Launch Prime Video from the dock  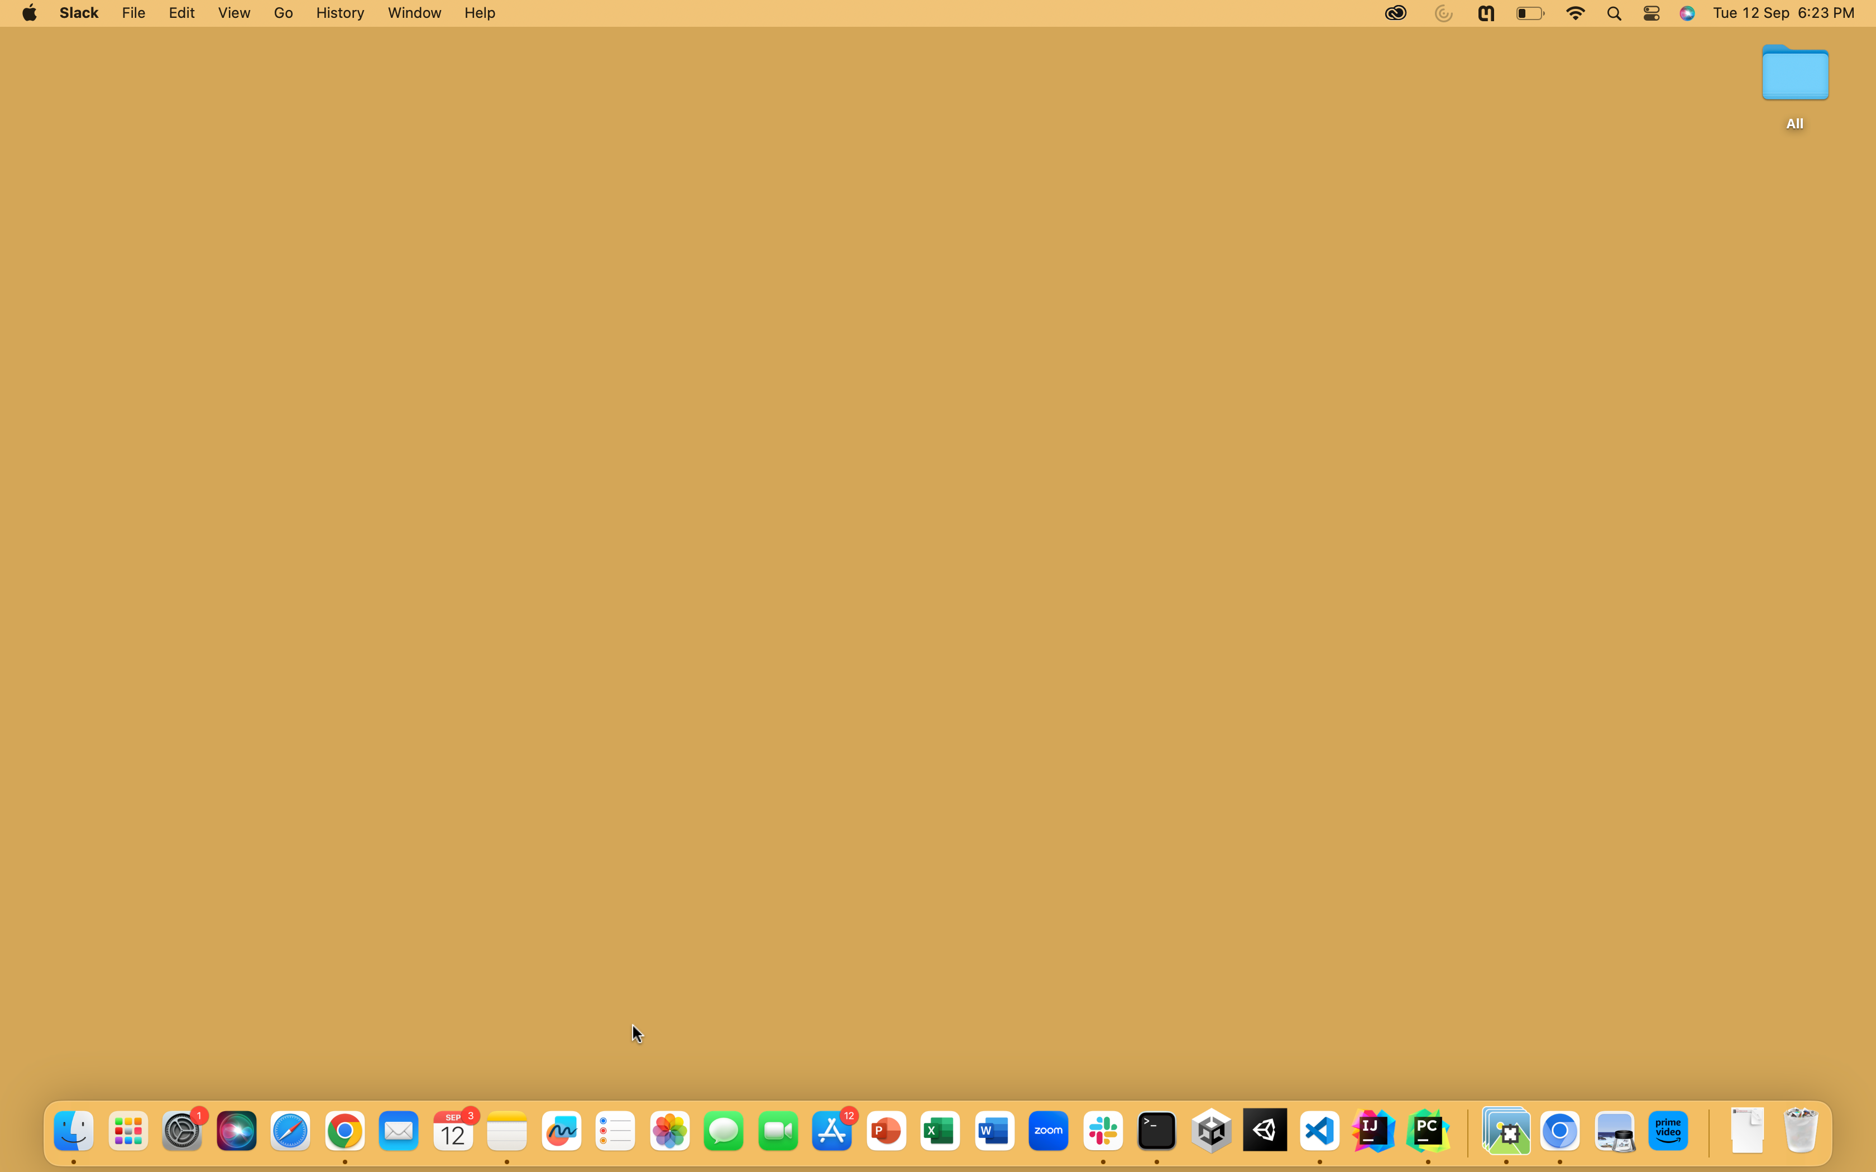pyautogui.click(x=1668, y=1132)
